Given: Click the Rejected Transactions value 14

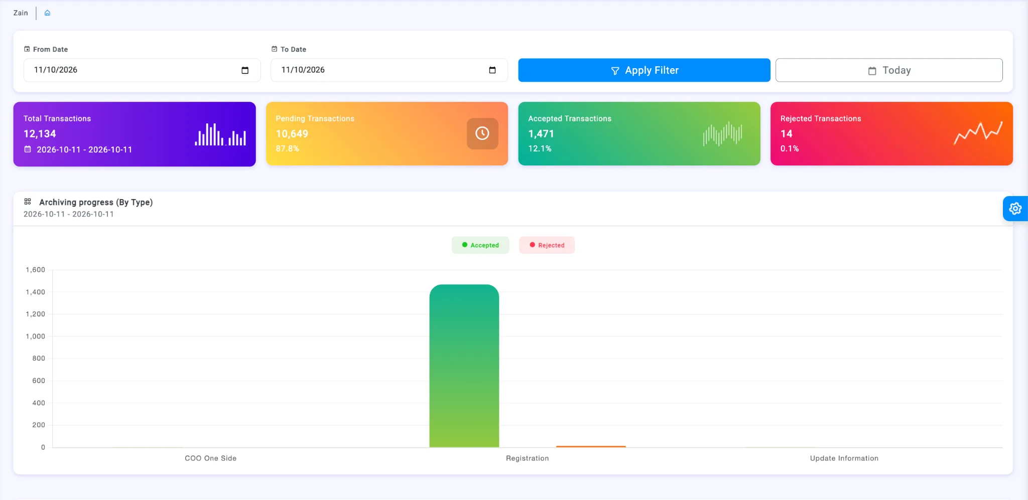Looking at the screenshot, I should pos(787,134).
